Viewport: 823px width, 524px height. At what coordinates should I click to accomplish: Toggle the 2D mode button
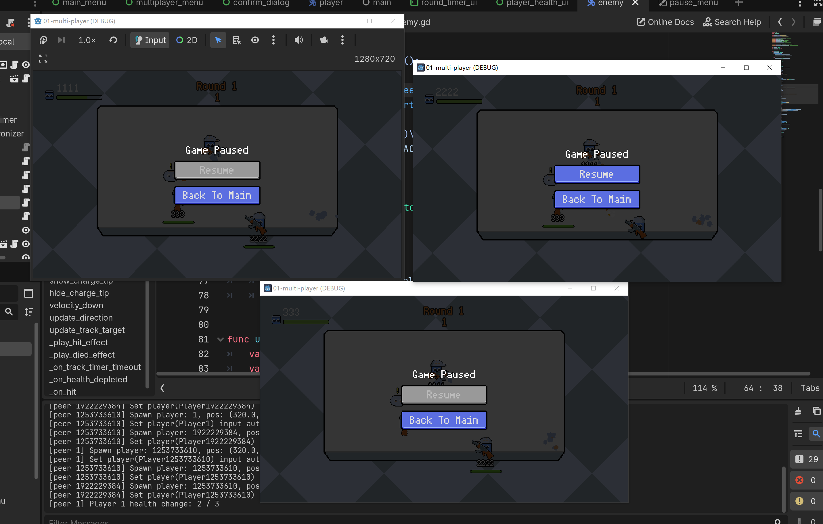(187, 40)
